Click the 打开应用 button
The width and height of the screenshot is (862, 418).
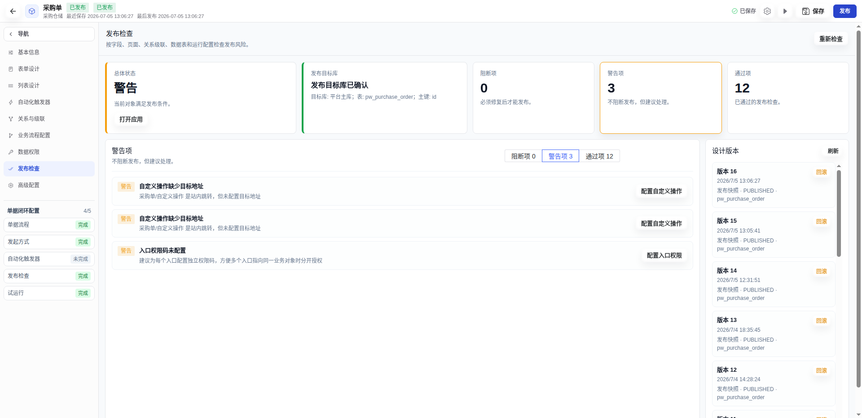(x=131, y=119)
